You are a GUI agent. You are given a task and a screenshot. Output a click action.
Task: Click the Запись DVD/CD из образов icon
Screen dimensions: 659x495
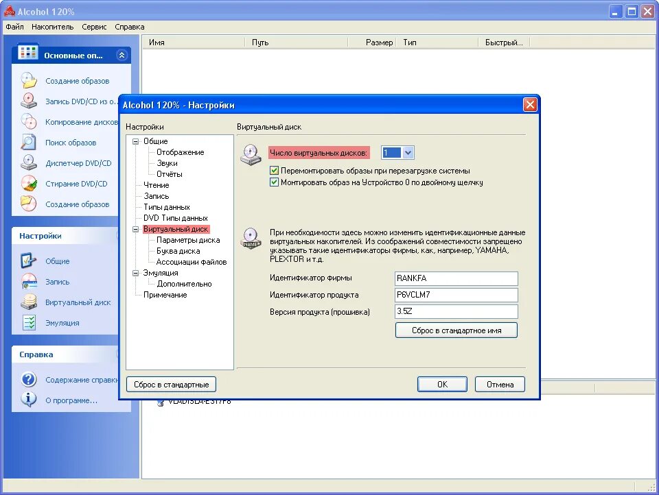29,101
